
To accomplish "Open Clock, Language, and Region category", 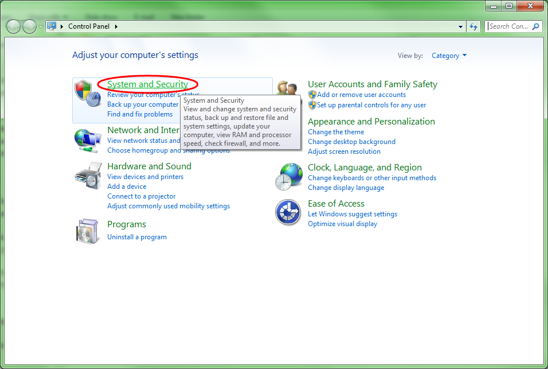I will [365, 168].
